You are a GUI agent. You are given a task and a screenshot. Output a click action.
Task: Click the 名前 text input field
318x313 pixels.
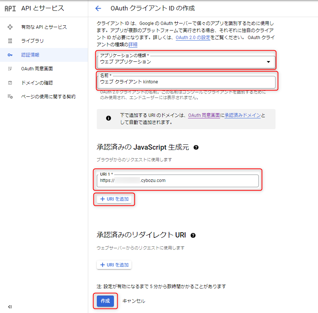click(x=186, y=82)
